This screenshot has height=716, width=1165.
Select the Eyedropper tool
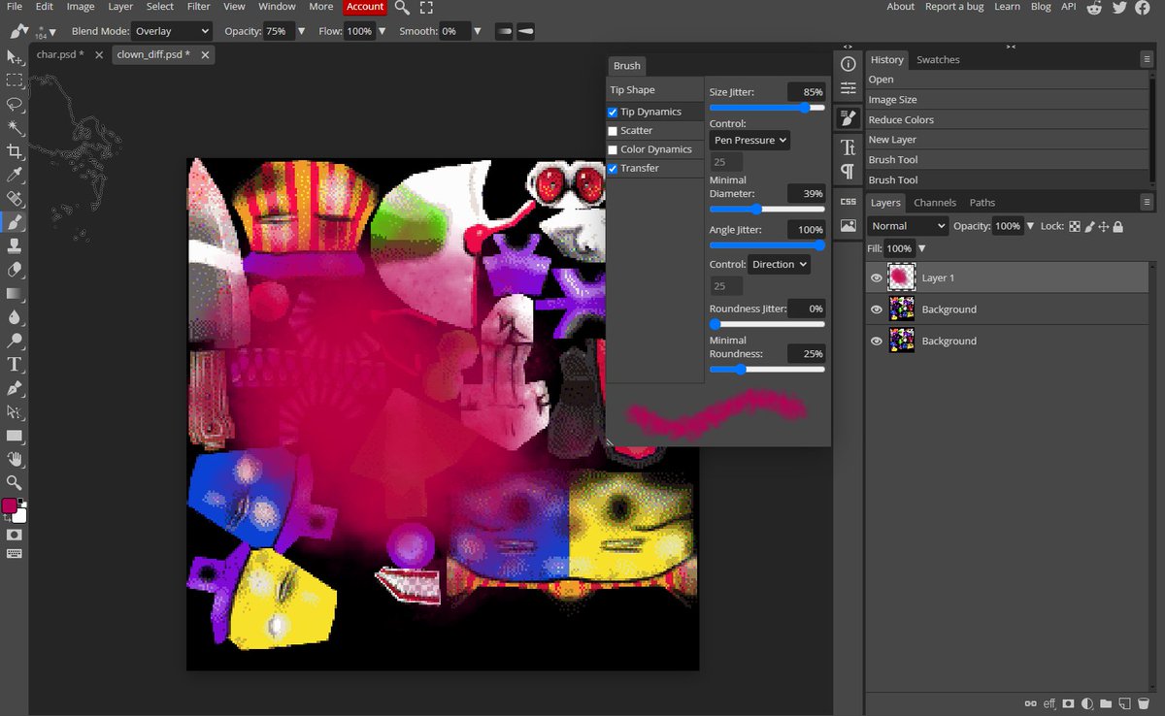pyautogui.click(x=15, y=175)
